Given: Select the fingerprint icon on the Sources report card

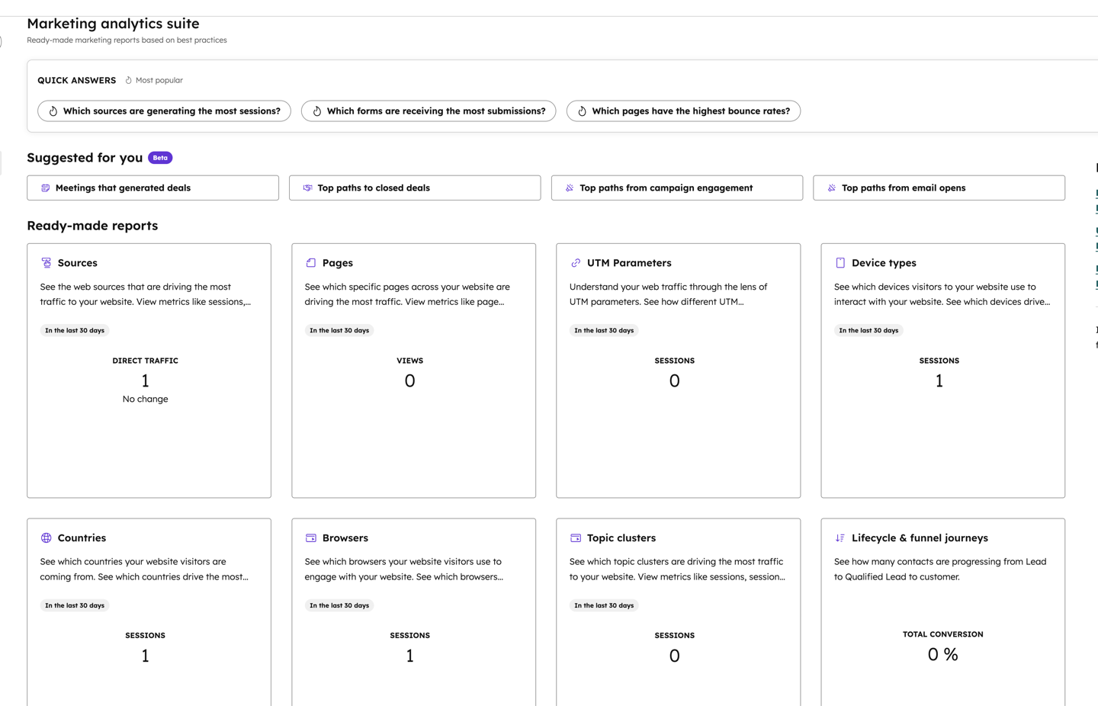Looking at the screenshot, I should tap(45, 262).
